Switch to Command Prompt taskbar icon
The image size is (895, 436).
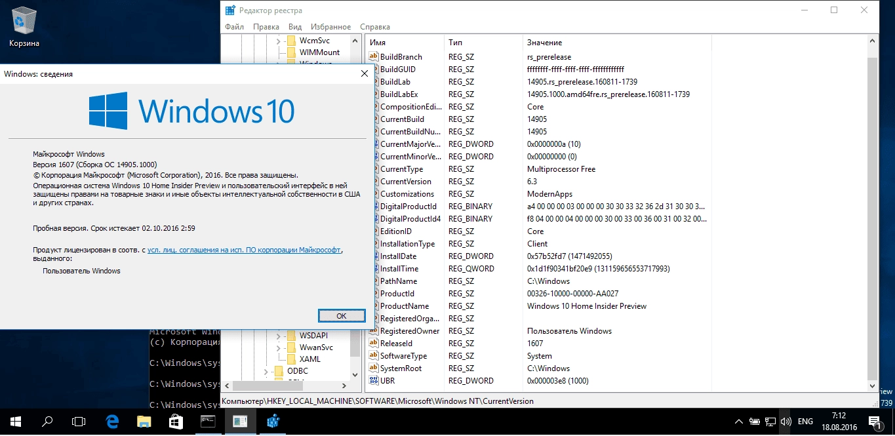[x=208, y=422]
